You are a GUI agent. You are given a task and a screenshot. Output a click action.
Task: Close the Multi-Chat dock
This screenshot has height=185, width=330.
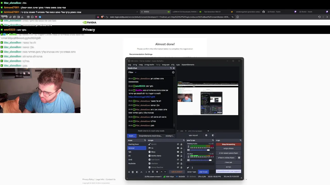(174, 68)
